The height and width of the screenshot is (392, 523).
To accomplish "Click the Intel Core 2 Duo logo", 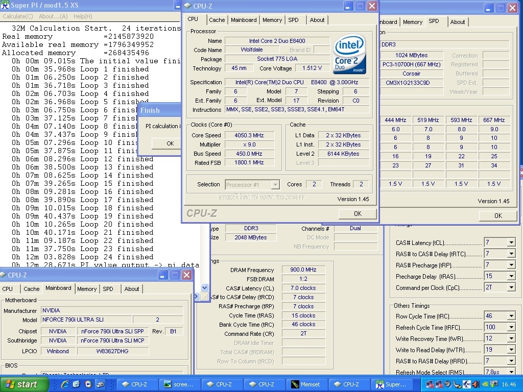I will click(x=349, y=54).
